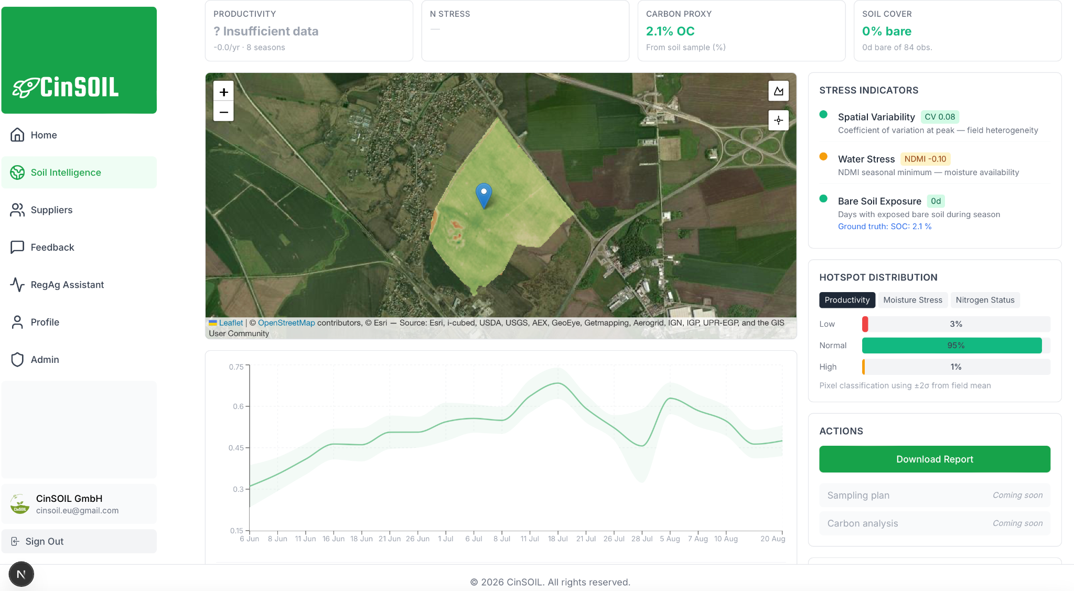
Task: Open the CinSOIL GmbH account card
Action: coord(79,504)
